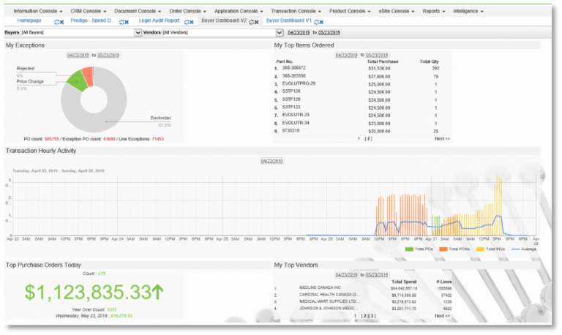The height and width of the screenshot is (335, 562).
Task: Click the purchase order Count 475 value
Action: (x=102, y=274)
